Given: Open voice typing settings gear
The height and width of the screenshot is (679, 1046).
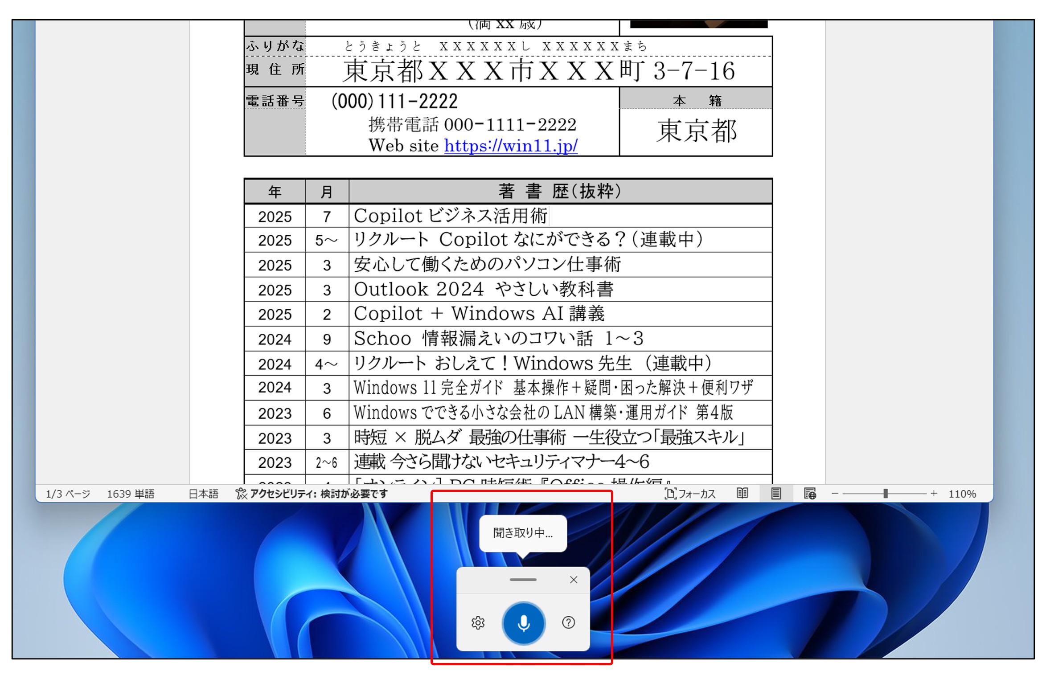Looking at the screenshot, I should (x=478, y=622).
